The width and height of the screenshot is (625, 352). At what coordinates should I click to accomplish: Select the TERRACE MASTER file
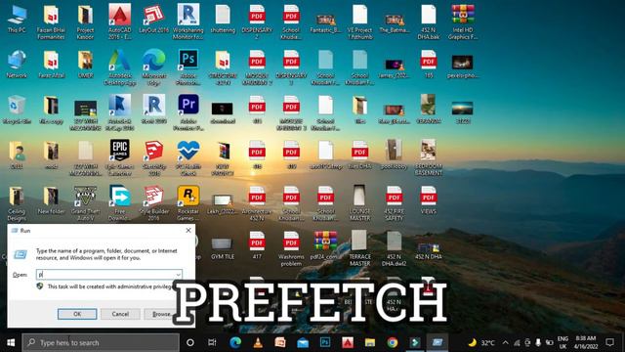[359, 249]
